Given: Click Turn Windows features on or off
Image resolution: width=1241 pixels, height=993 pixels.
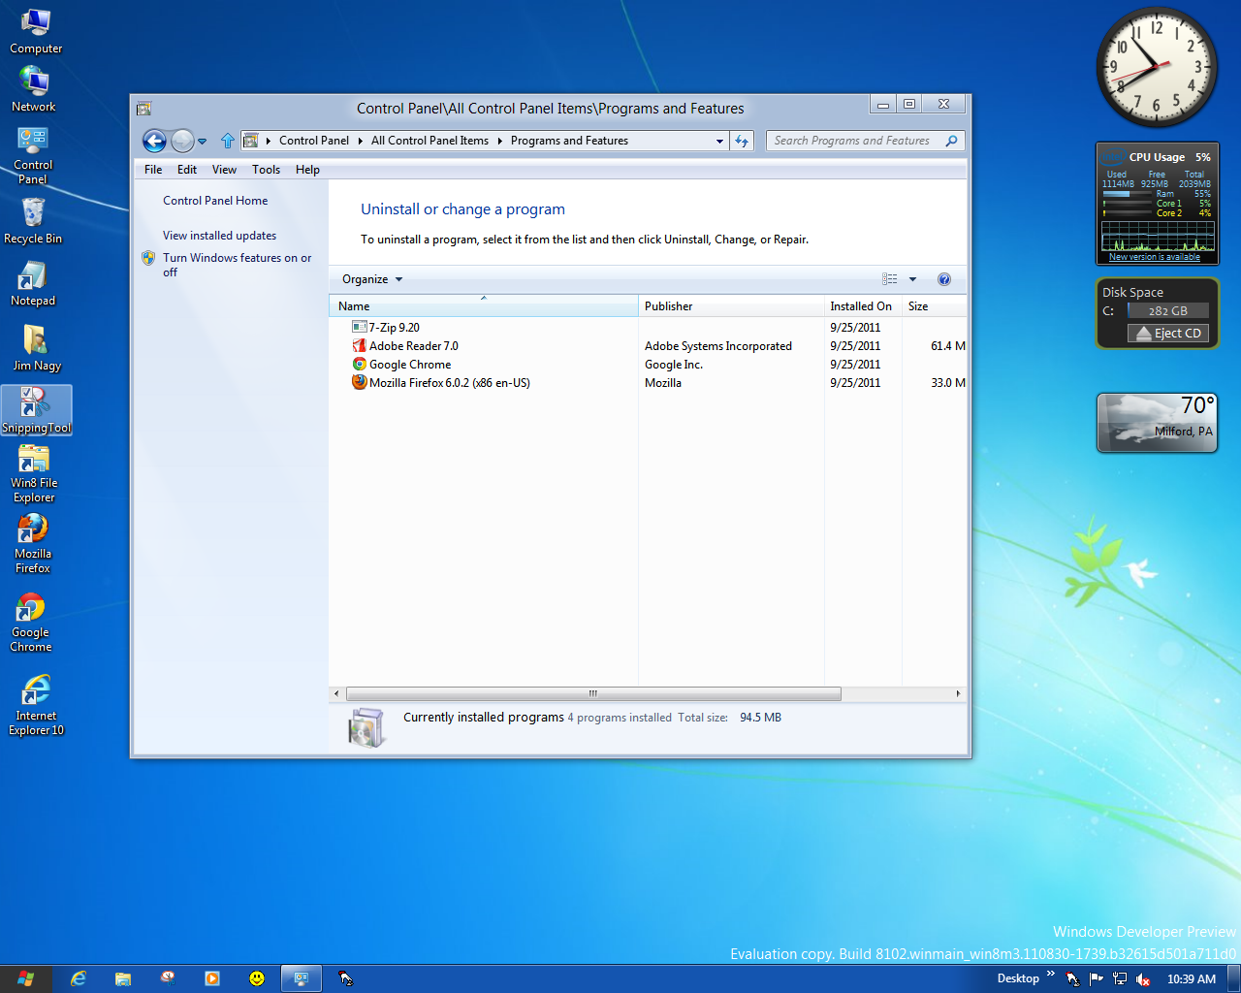Looking at the screenshot, I should coord(237,265).
